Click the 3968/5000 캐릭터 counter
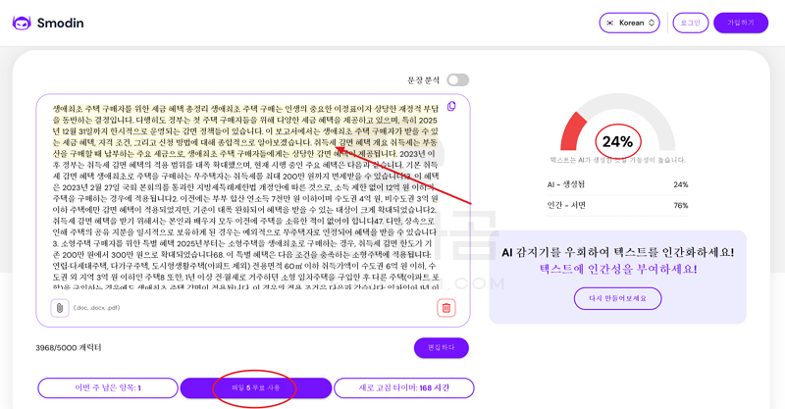The height and width of the screenshot is (409, 785). tap(69, 347)
